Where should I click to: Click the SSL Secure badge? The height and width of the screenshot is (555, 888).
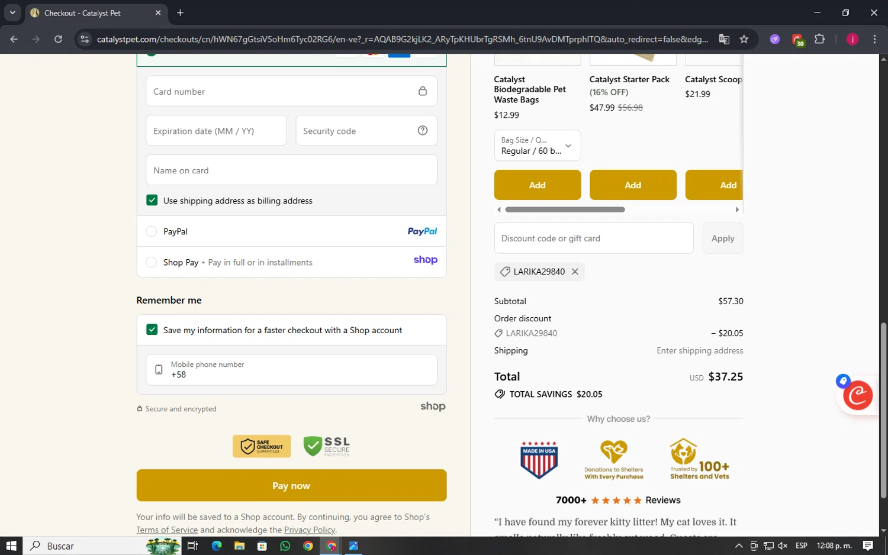point(327,446)
